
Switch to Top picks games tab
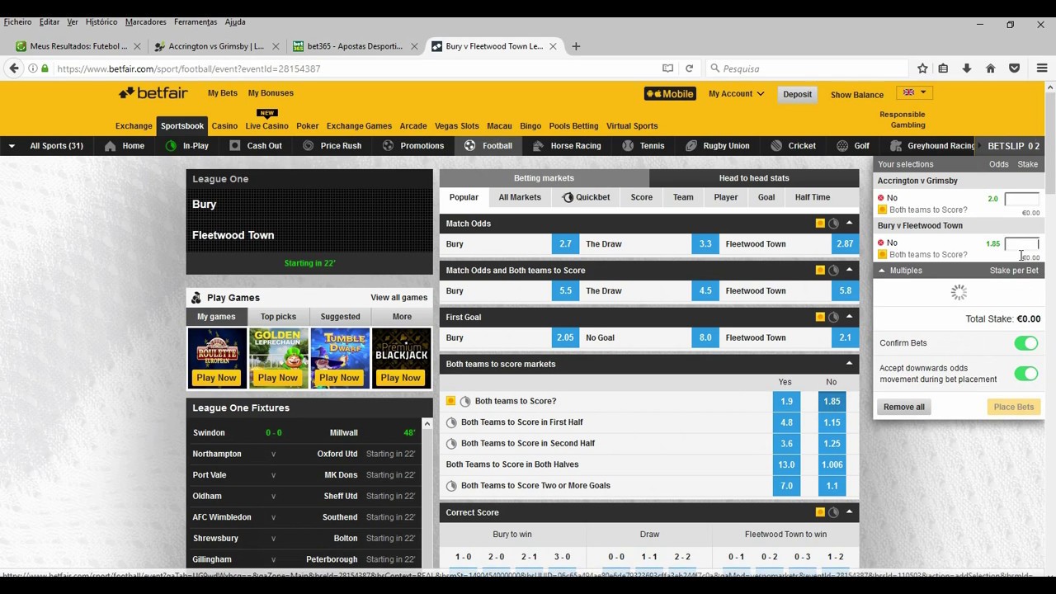tap(278, 317)
